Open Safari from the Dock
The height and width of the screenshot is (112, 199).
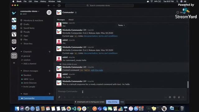click(32, 109)
